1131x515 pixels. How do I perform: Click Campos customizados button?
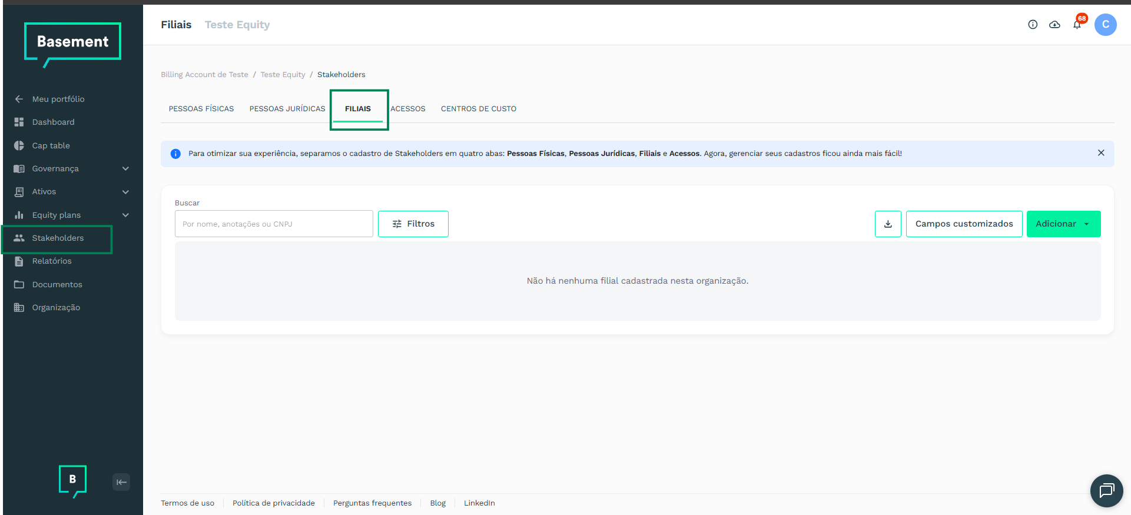click(964, 224)
